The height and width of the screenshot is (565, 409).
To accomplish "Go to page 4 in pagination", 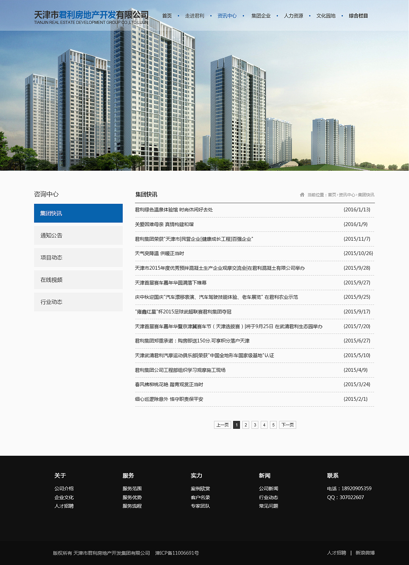I will (x=264, y=425).
